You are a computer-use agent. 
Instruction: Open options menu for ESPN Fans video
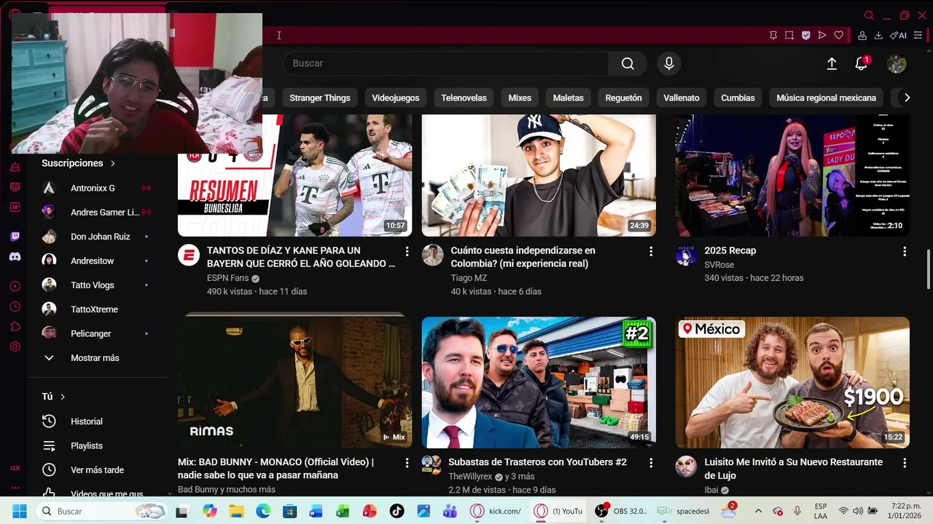(x=407, y=251)
